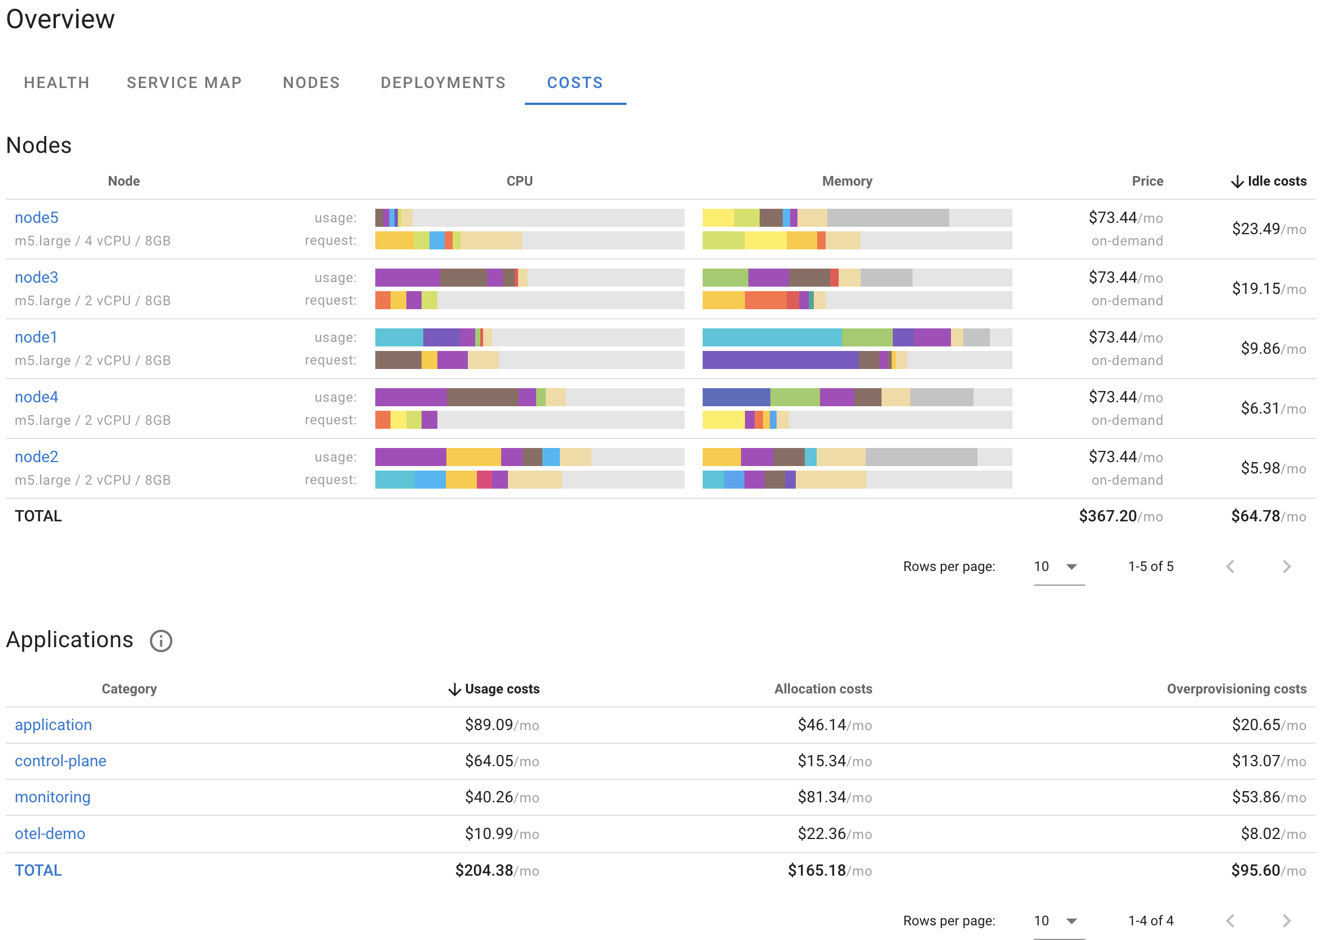Click total overprovisioning costs $95.60/mo
Screen dimensions: 1324x940
(x=1269, y=871)
